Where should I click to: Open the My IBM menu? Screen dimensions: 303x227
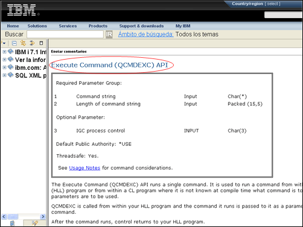click(183, 26)
